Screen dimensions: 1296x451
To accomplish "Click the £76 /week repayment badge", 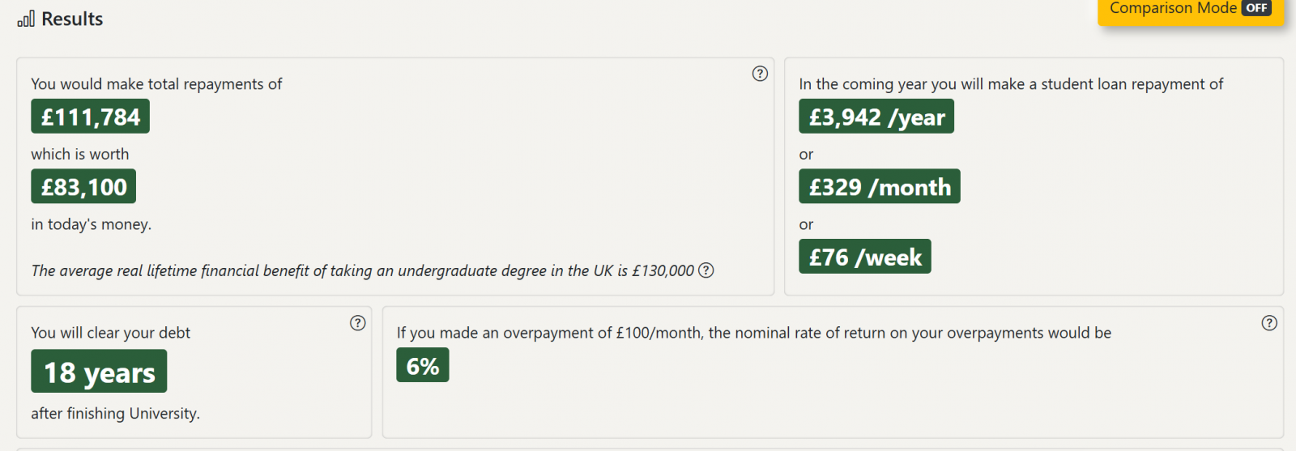I will [865, 257].
